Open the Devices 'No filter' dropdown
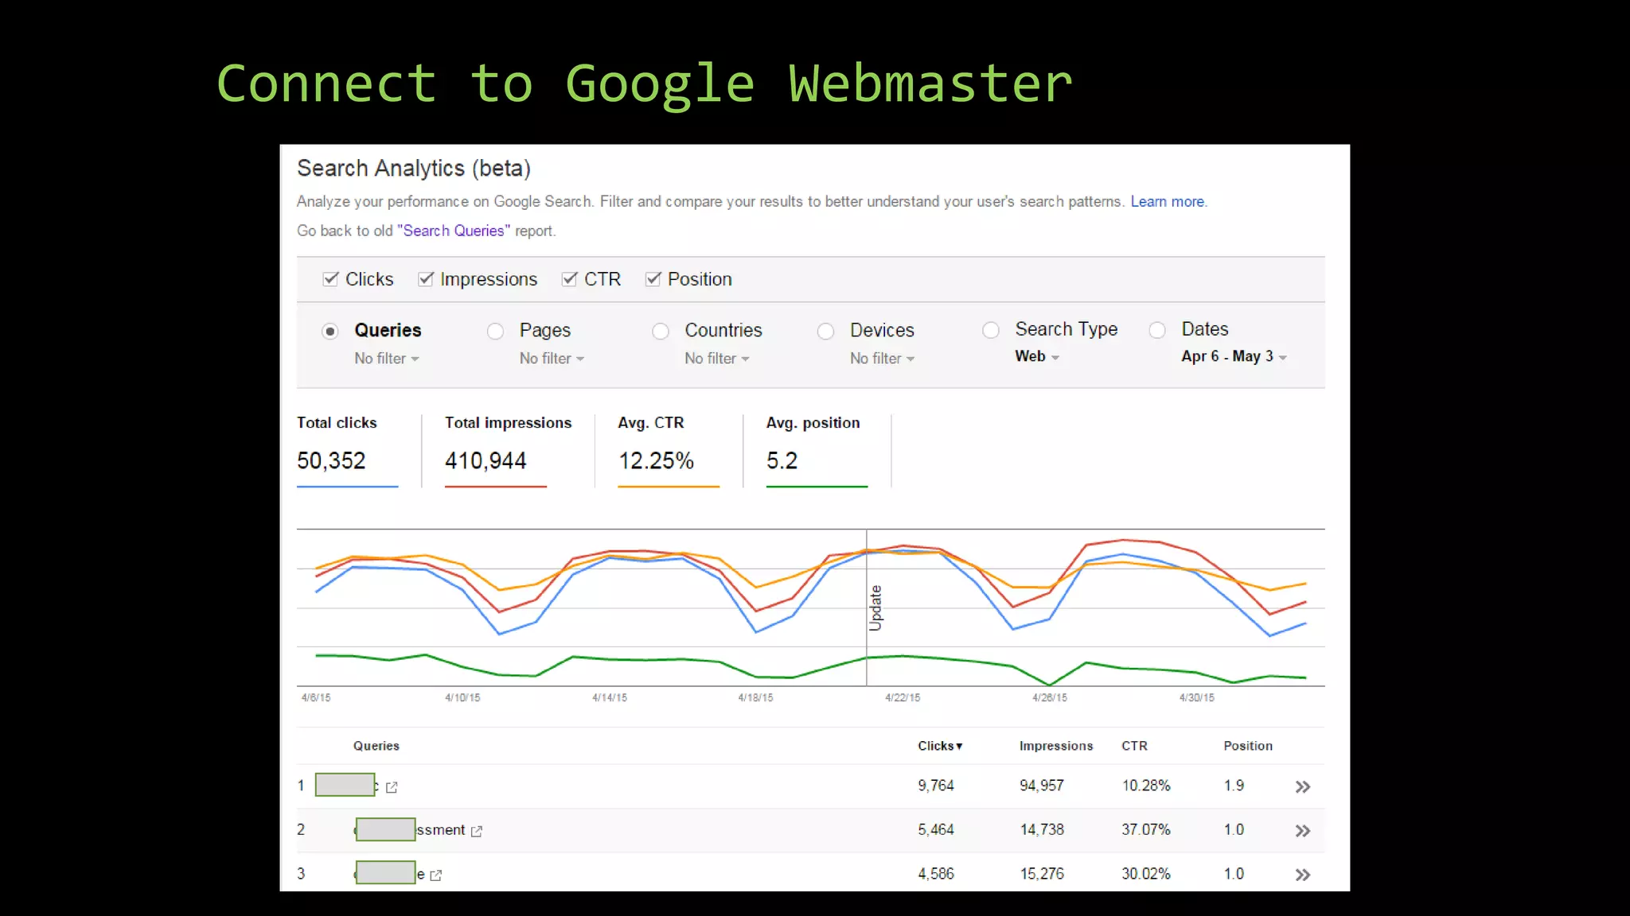 pyautogui.click(x=882, y=359)
